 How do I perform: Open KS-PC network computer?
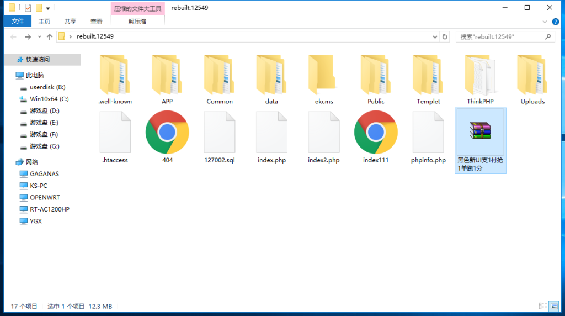(x=39, y=186)
